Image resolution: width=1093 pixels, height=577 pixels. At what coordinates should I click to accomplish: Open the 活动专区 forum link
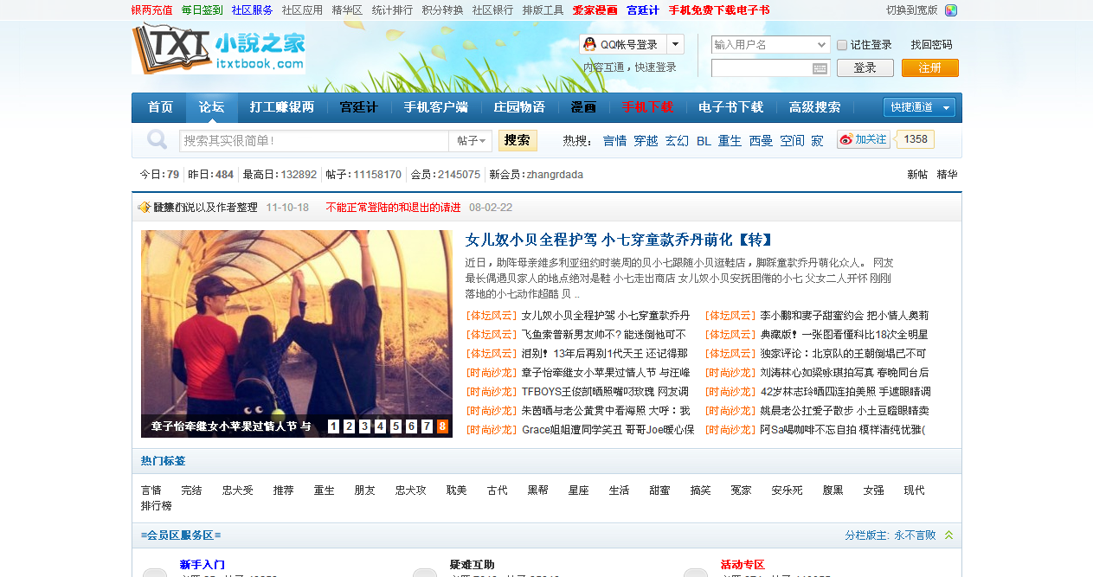(743, 565)
